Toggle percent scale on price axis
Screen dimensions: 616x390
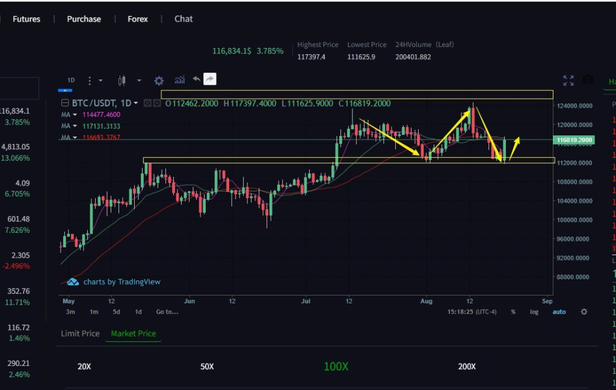click(x=513, y=312)
